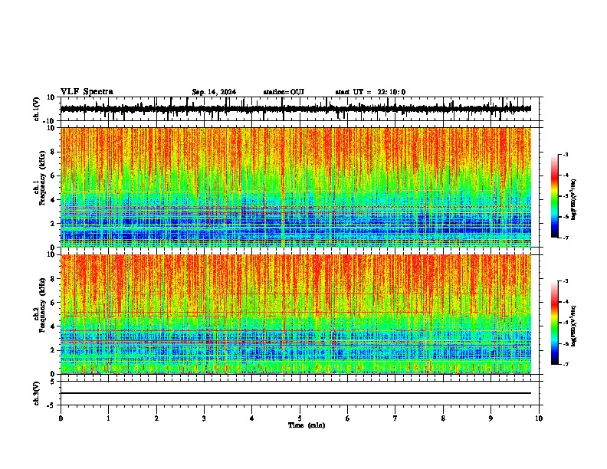Image resolution: width=607 pixels, height=469 pixels.
Task: Click inside the ch.1 spectrogram panel
Action: coord(296,187)
